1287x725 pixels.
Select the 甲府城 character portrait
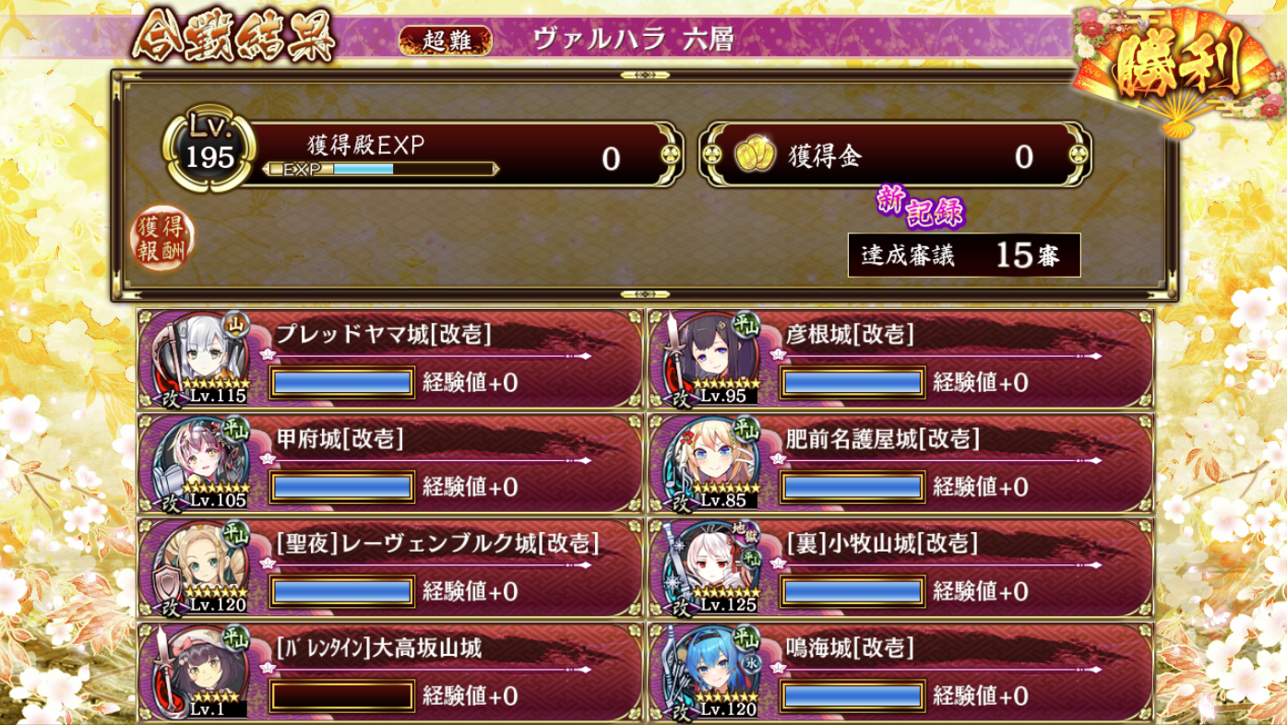click(x=203, y=464)
